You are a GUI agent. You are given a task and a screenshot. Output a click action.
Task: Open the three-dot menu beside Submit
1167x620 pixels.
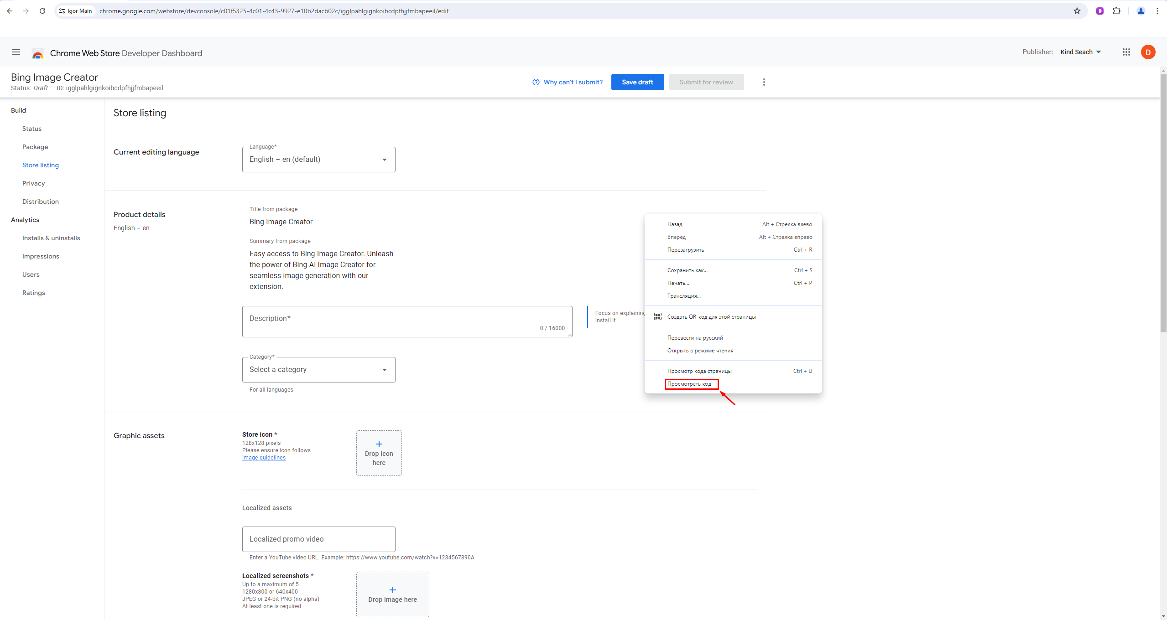pos(764,82)
